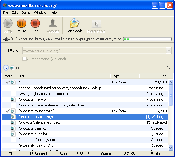Click the page icon for /projects/calendar/sunbird/

pyautogui.click(x=13, y=122)
